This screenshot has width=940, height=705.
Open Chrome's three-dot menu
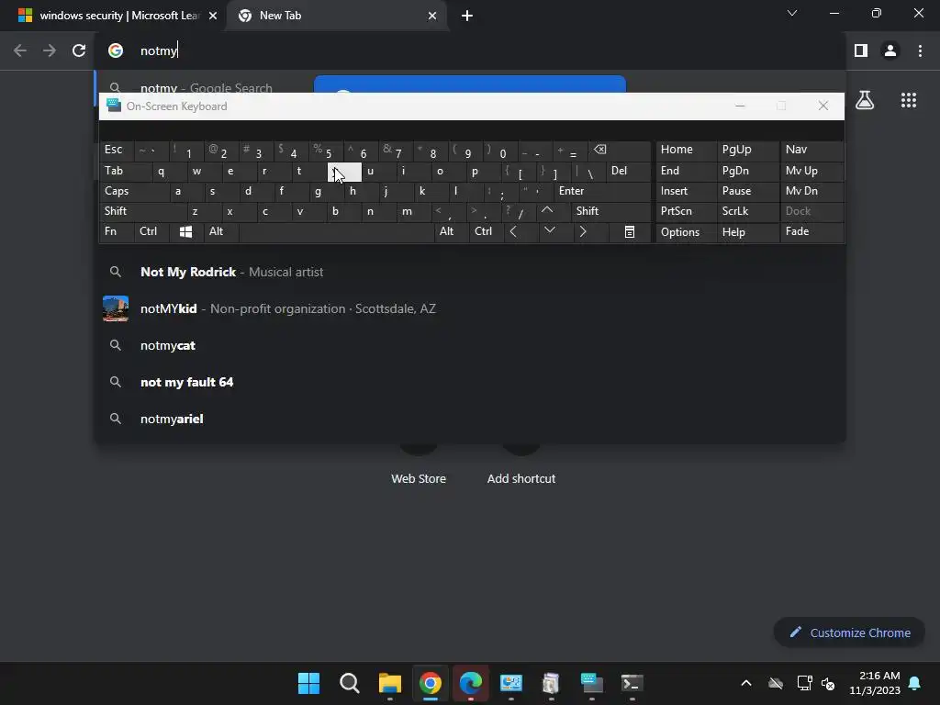click(920, 50)
